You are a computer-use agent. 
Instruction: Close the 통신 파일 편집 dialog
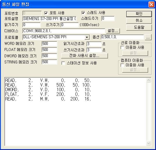pos(151,4)
